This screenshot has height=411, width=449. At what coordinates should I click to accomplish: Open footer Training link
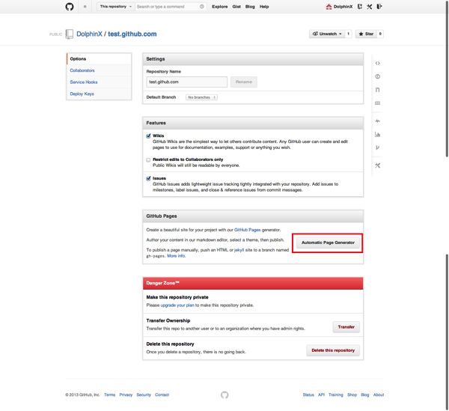[x=335, y=395]
